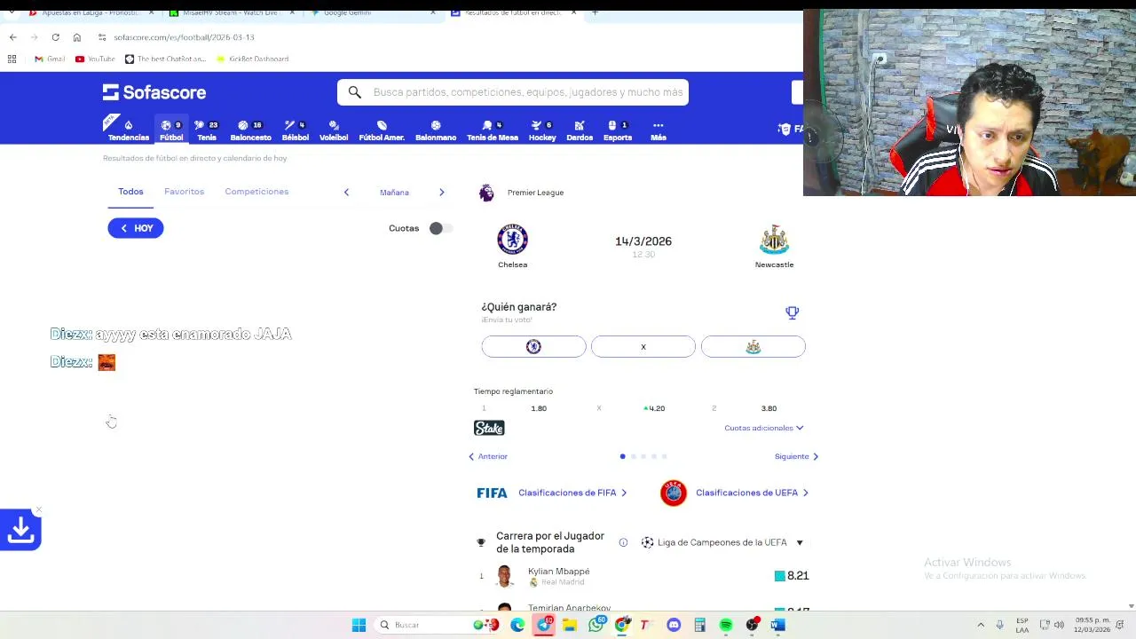This screenshot has height=639, width=1136.
Task: Open Spotify from the taskbar
Action: [x=726, y=625]
